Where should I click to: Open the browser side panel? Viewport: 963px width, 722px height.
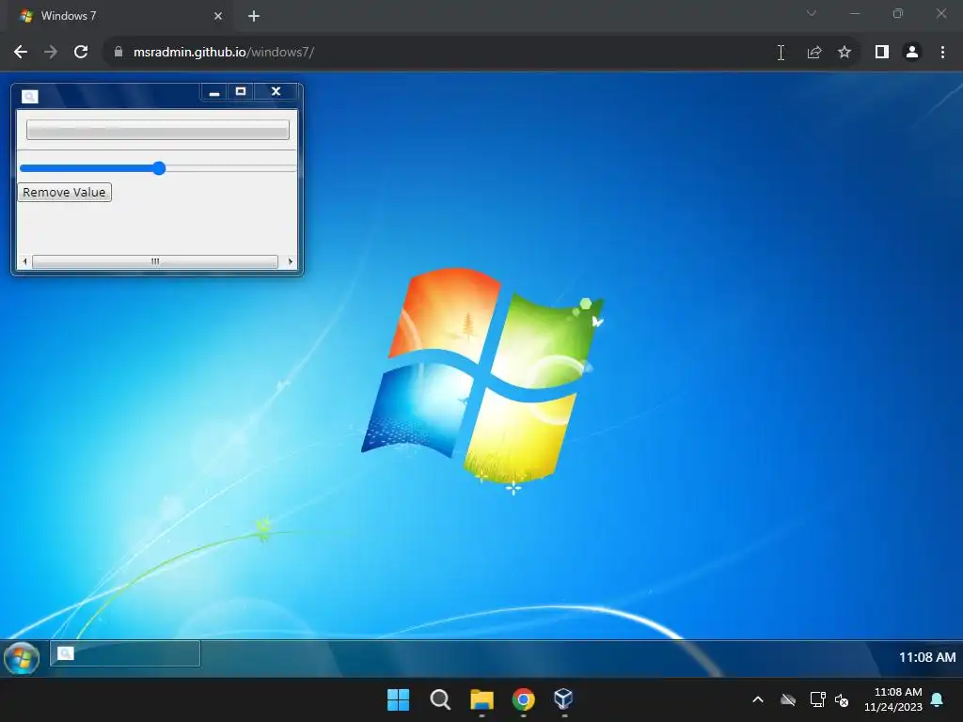coord(882,53)
